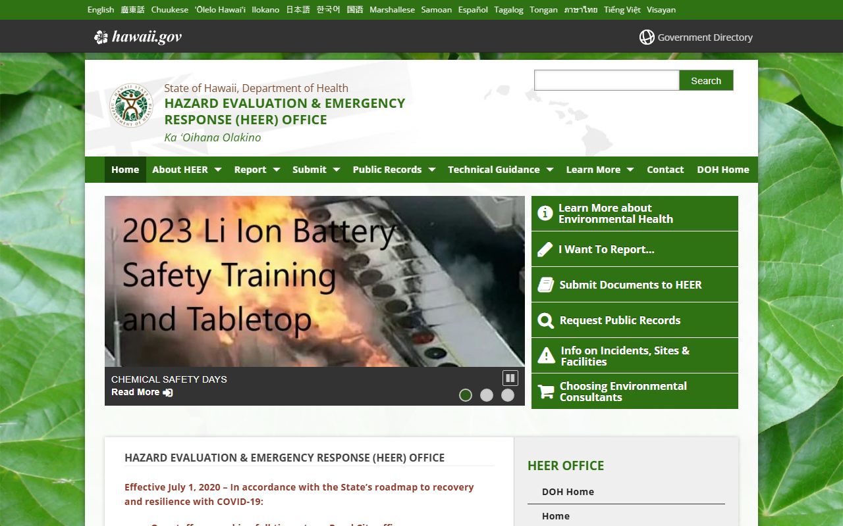Switch language to ʻŌlelo Hawaiʻi
Image resolution: width=843 pixels, height=526 pixels.
click(x=220, y=10)
